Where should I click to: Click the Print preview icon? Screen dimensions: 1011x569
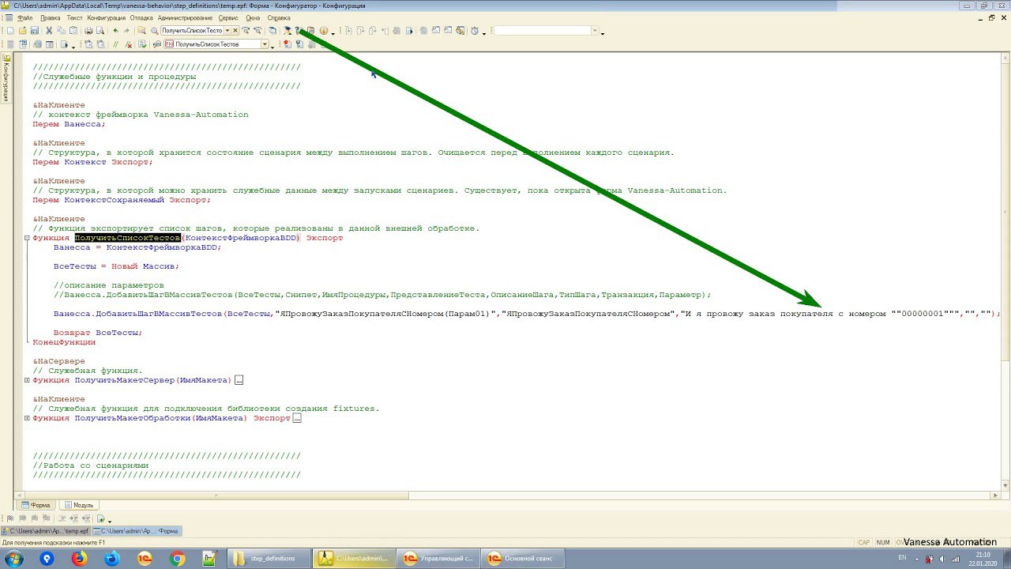point(100,31)
